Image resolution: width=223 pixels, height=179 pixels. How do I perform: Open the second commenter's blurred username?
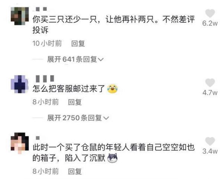pyautogui.click(x=45, y=79)
